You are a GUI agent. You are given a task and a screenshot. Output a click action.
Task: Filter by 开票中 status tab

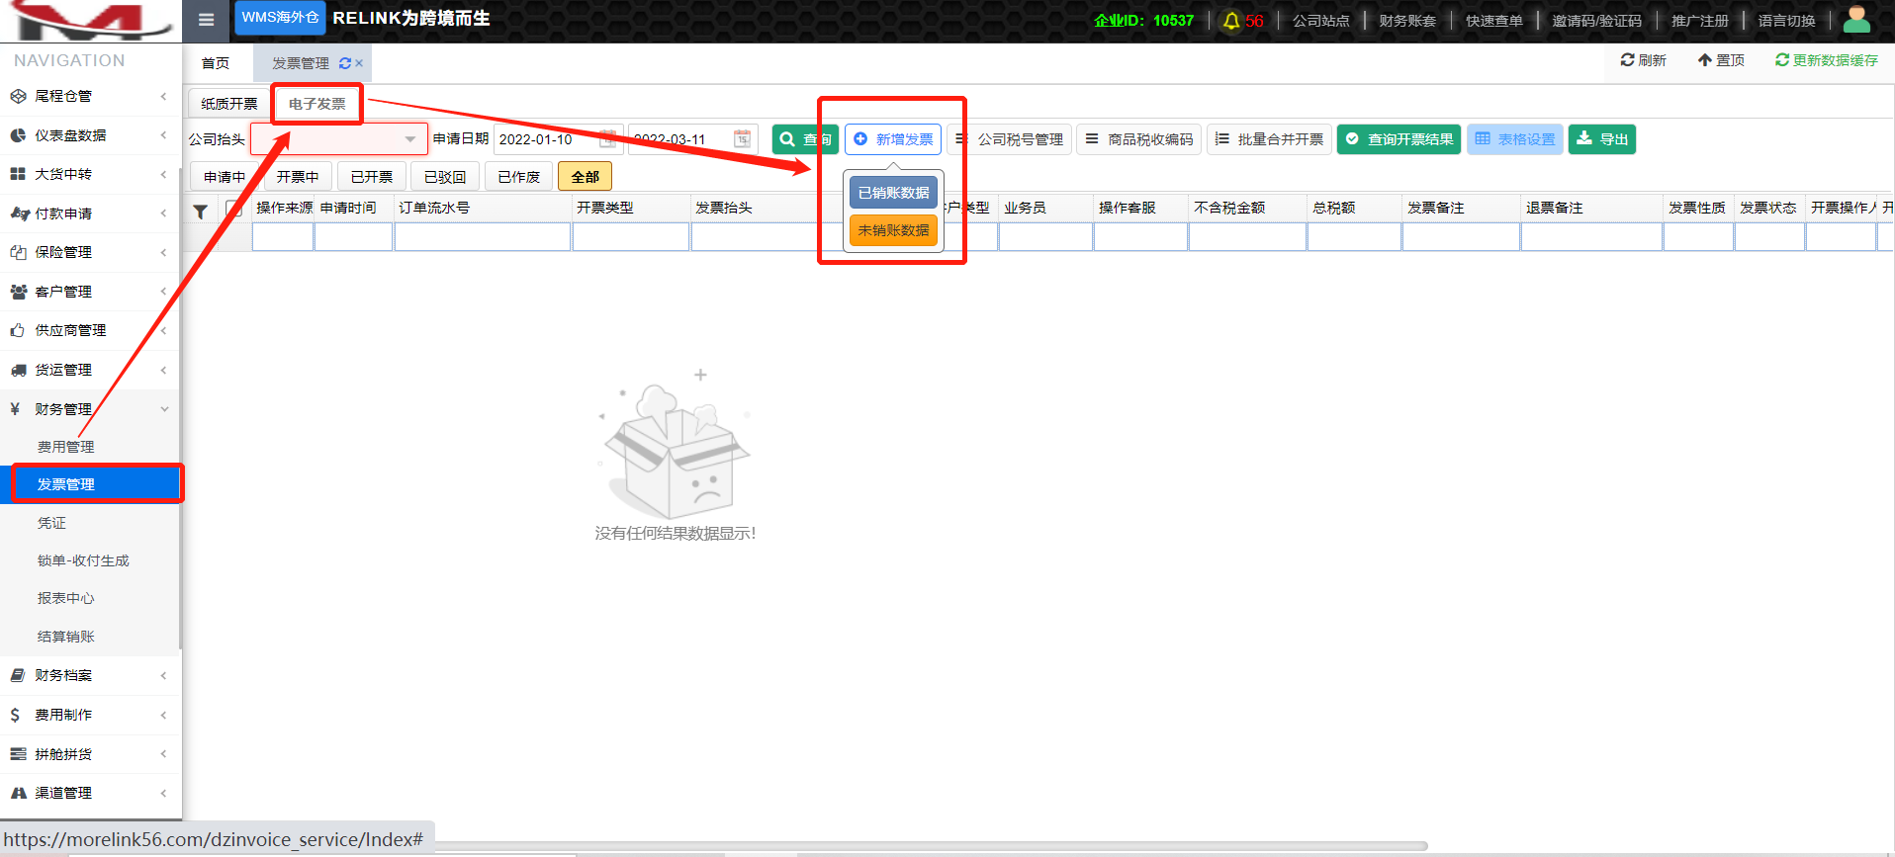[x=298, y=177]
